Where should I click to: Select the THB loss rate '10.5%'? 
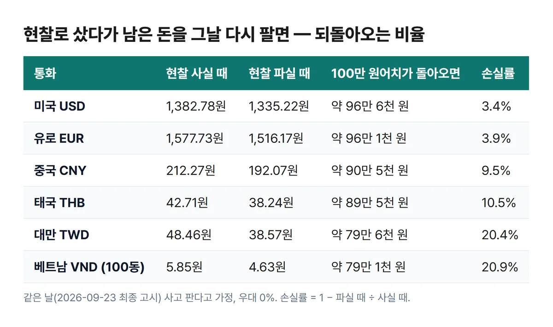(x=499, y=203)
